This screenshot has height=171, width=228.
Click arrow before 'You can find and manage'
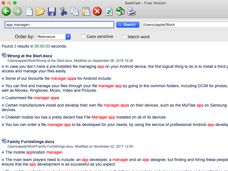pos(3,86)
